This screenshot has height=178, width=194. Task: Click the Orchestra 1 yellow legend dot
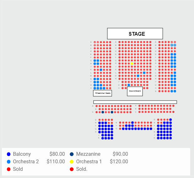[x=72, y=162]
